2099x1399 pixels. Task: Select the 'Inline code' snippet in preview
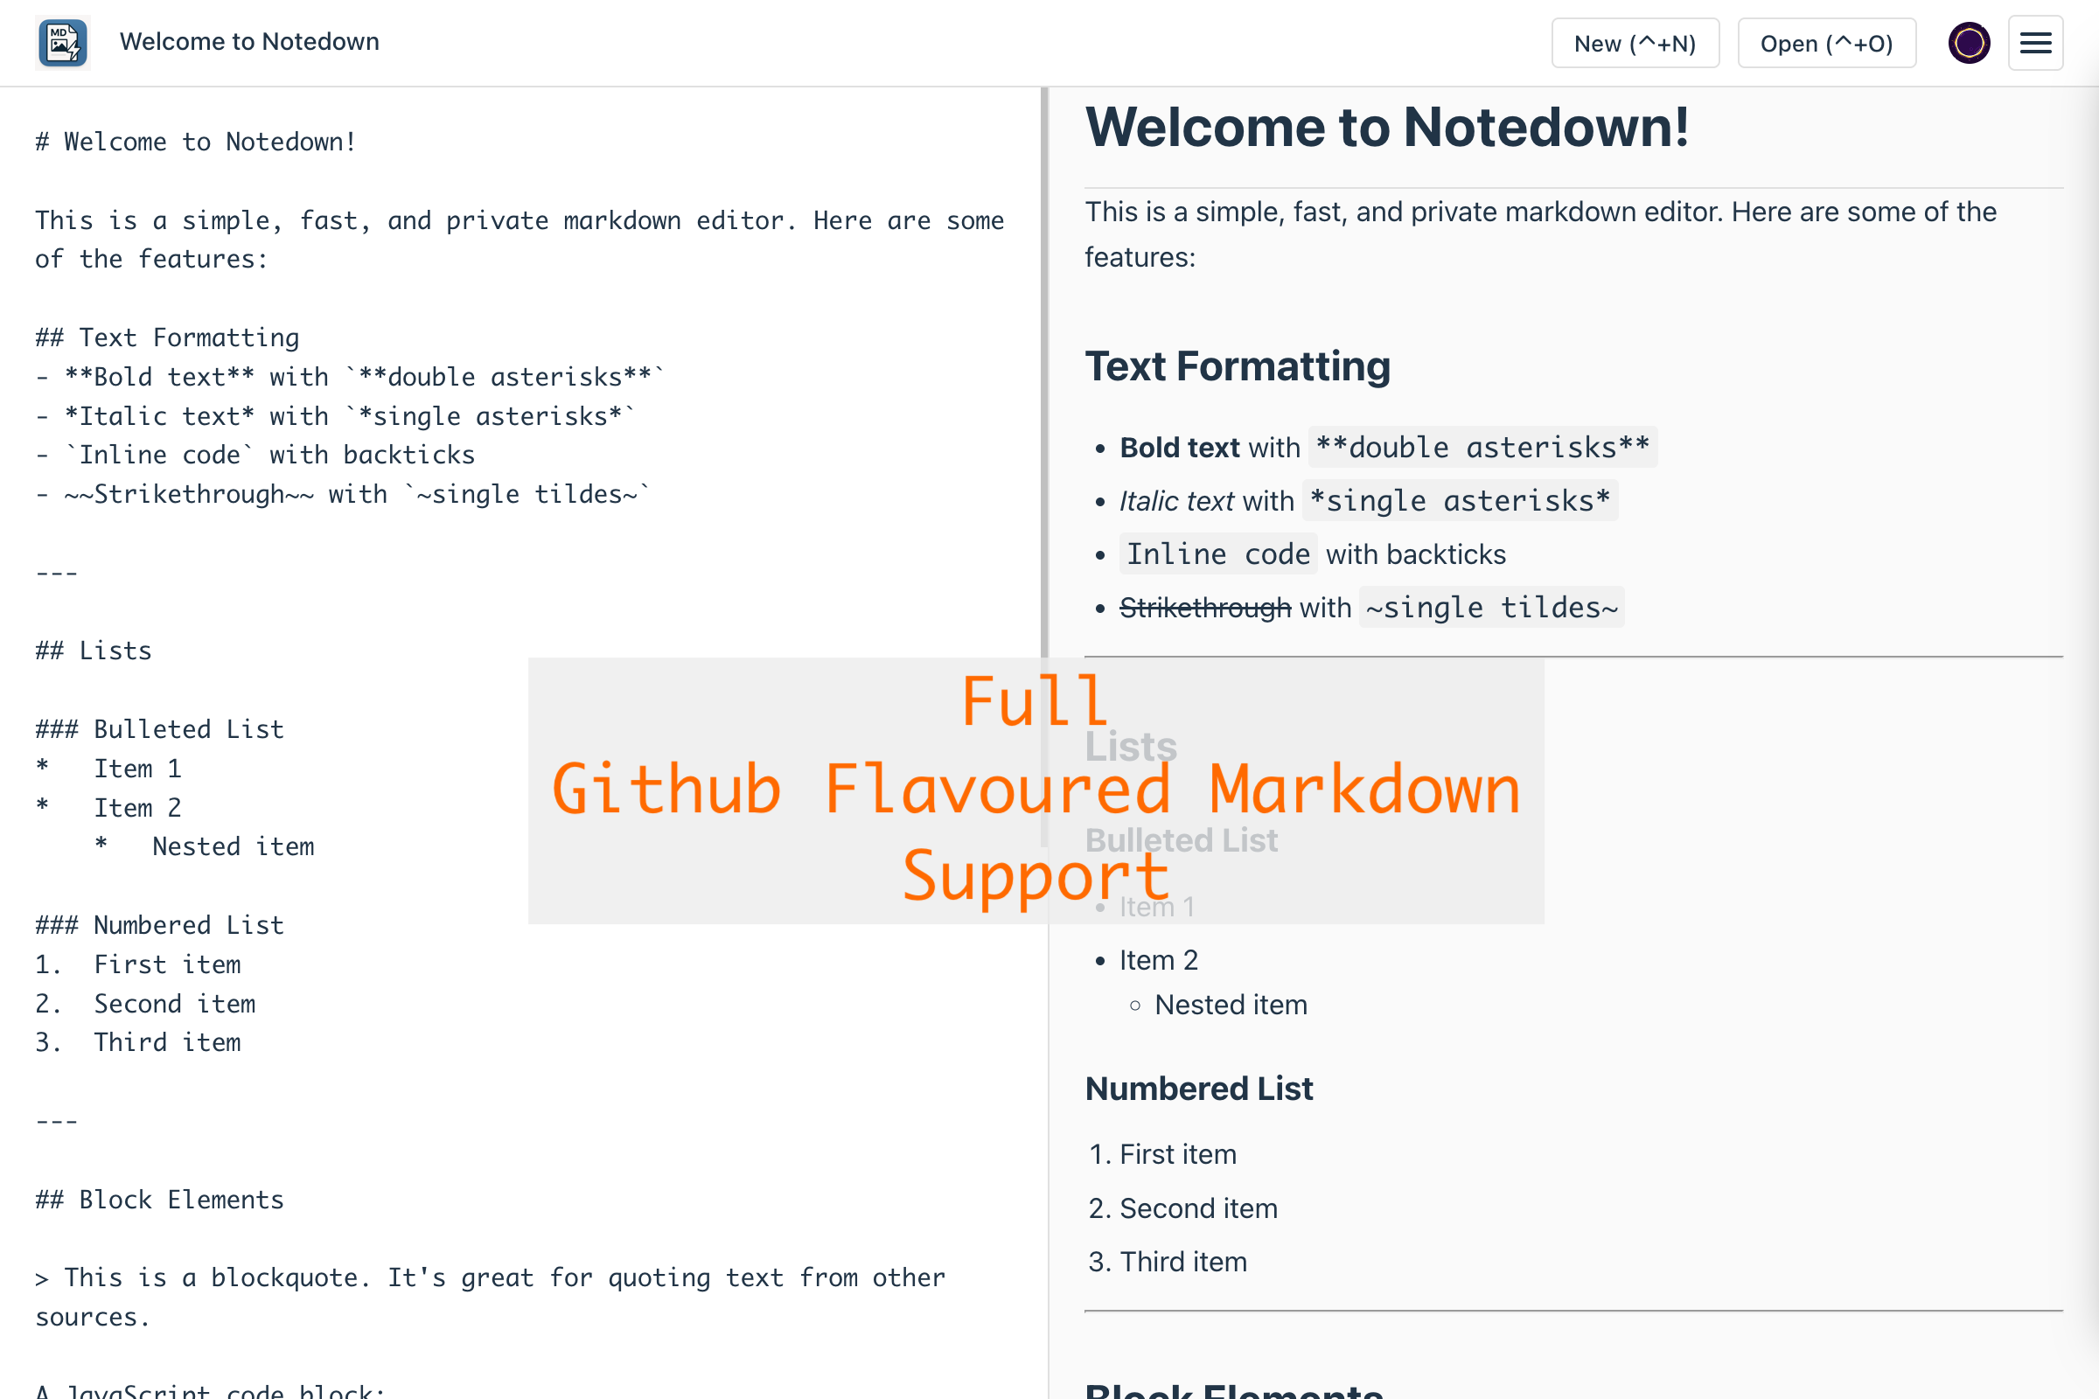coord(1217,553)
